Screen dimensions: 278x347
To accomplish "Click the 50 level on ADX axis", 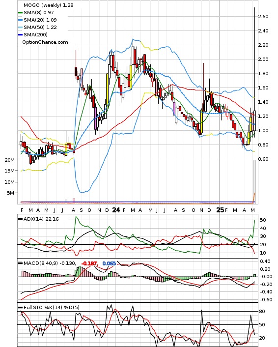I will click(x=263, y=220).
